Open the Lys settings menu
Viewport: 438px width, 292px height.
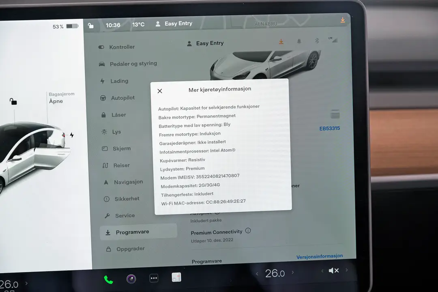pos(111,132)
